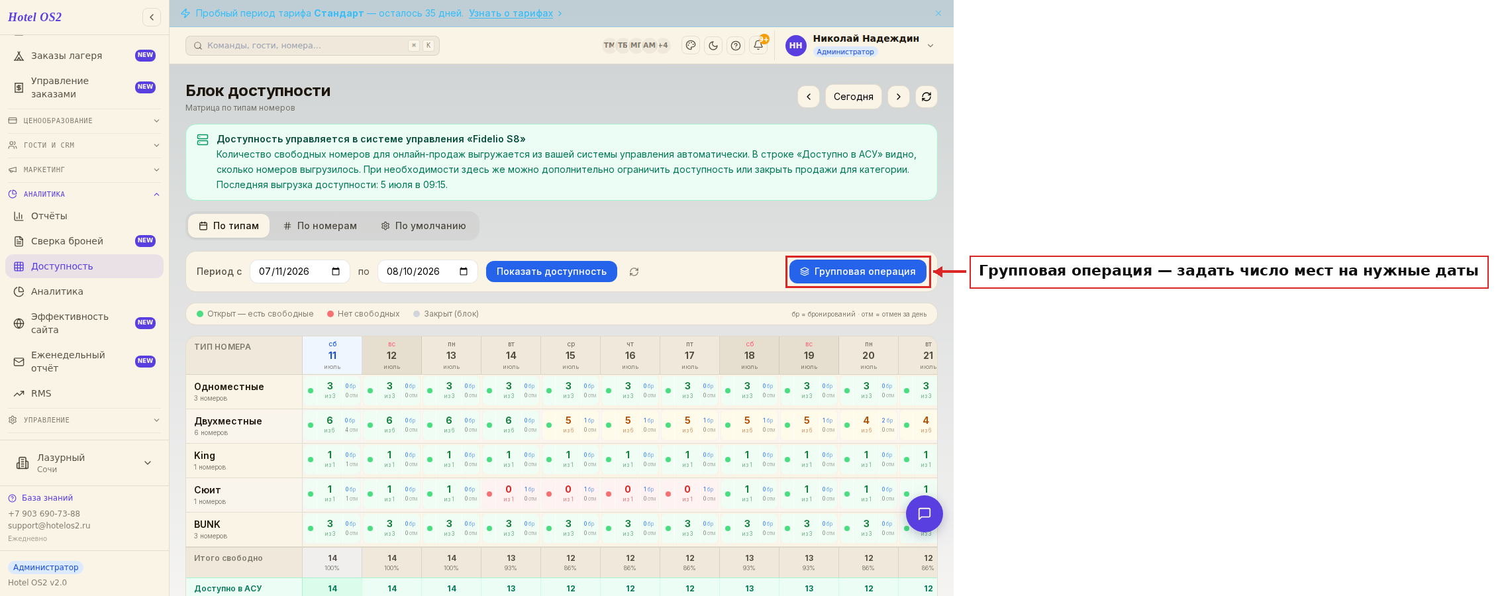Collapse the sidebar with chevron button
This screenshot has width=1504, height=596.
(152, 17)
